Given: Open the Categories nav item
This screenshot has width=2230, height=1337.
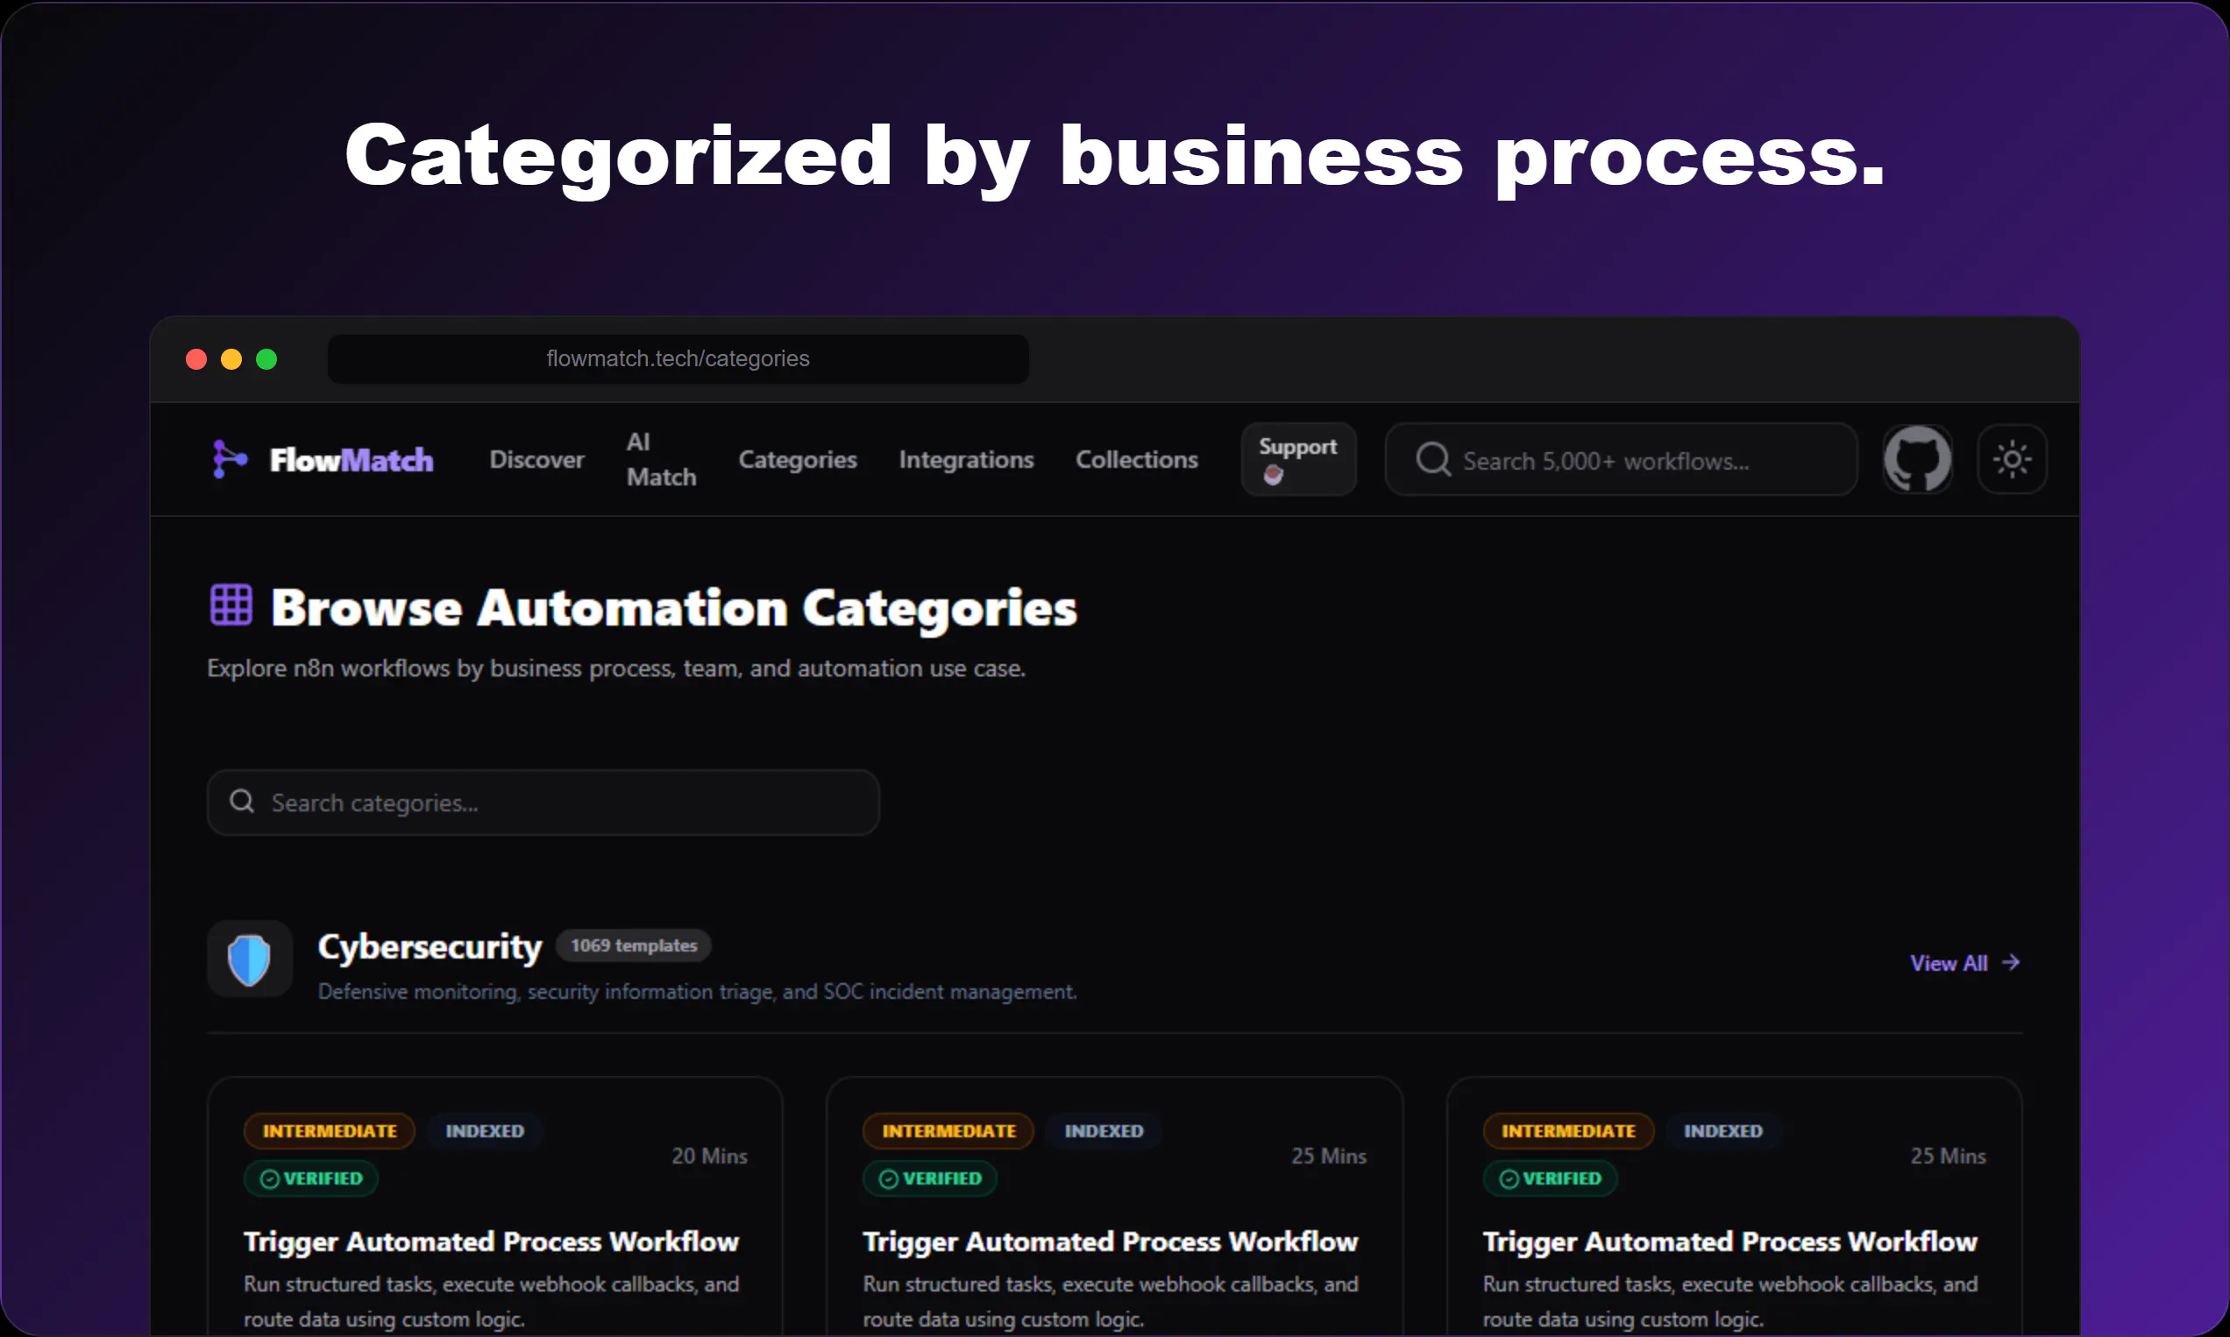Looking at the screenshot, I should point(797,459).
